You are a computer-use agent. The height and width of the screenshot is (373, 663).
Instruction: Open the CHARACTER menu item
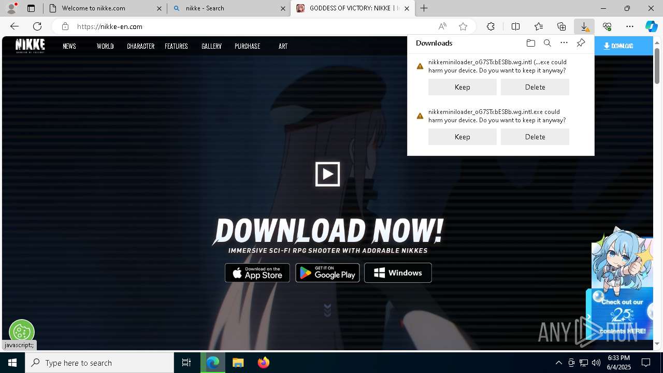pos(141,46)
